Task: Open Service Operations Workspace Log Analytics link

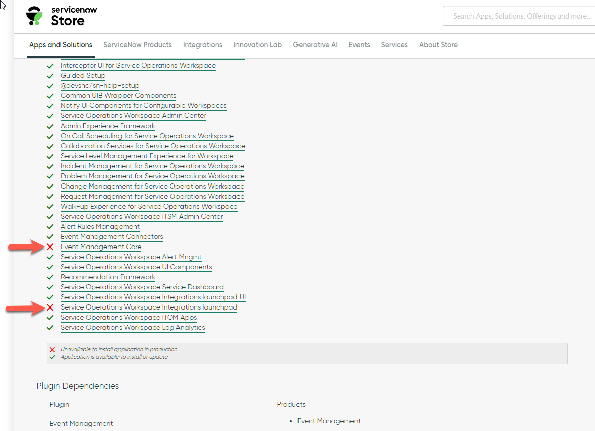Action: [x=133, y=328]
